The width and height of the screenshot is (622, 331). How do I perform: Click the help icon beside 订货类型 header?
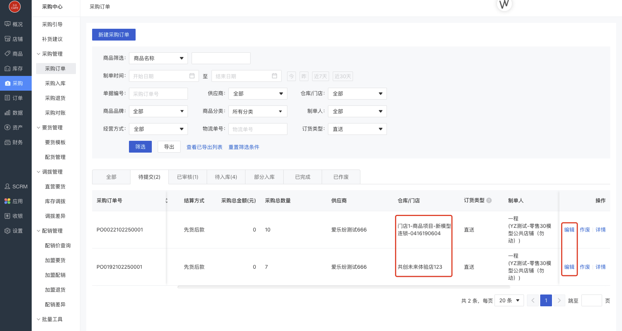(489, 201)
